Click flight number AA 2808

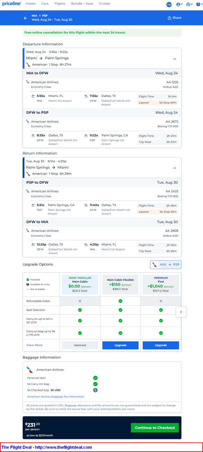(x=172, y=231)
